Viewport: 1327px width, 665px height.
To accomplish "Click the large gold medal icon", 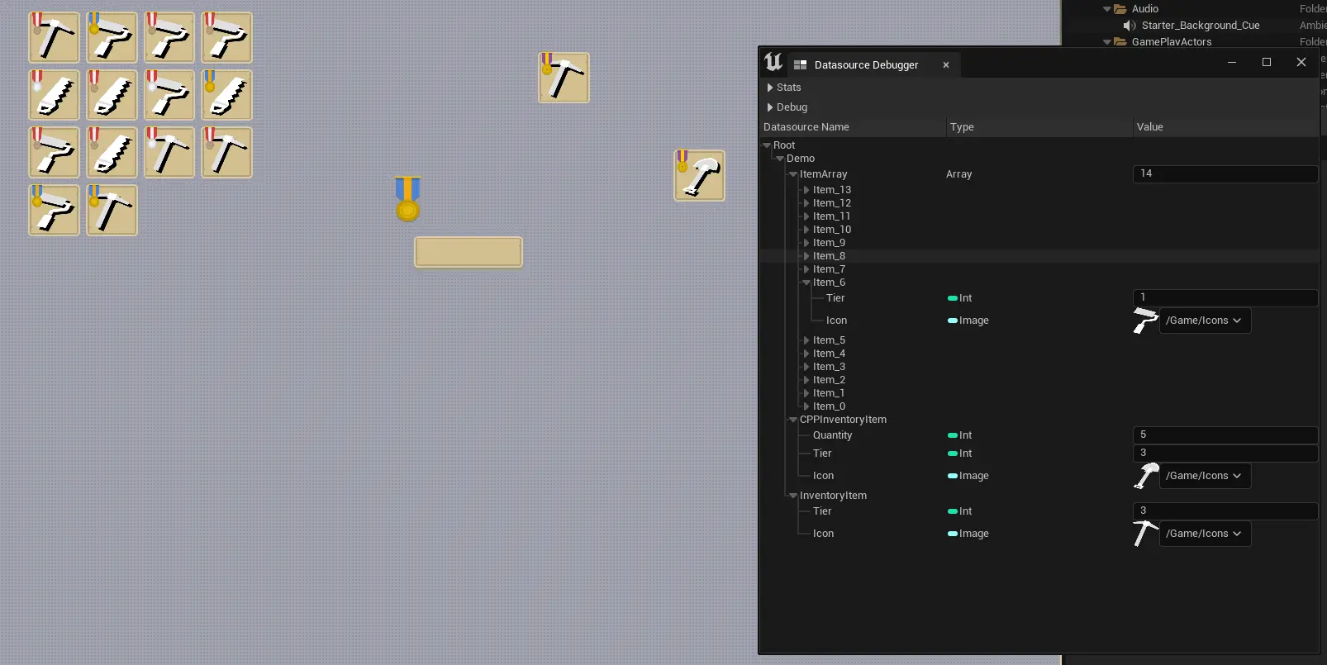I will [x=407, y=199].
